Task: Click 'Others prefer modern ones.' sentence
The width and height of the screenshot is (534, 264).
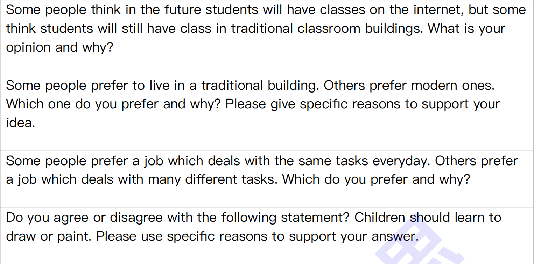Action: pyautogui.click(x=409, y=86)
